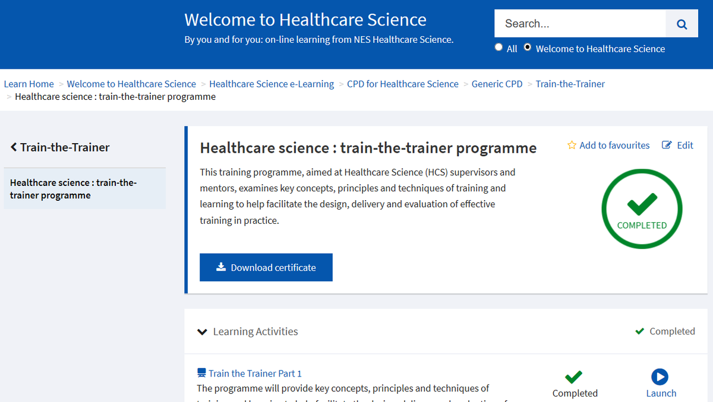Open CPD for Healthcare Science breadcrumb
This screenshot has width=713, height=402.
coord(403,84)
